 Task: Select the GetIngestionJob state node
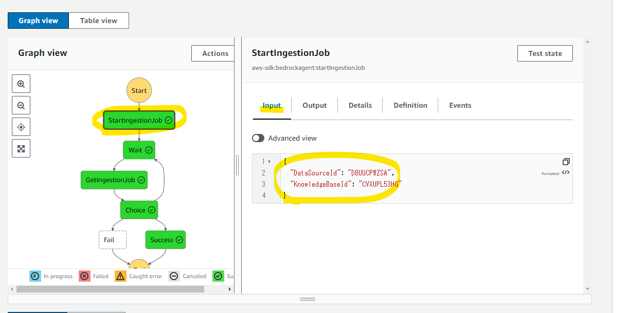tap(114, 180)
